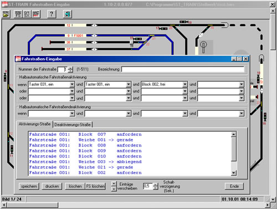Click the Ende button
The image size is (277, 209).
click(x=234, y=186)
